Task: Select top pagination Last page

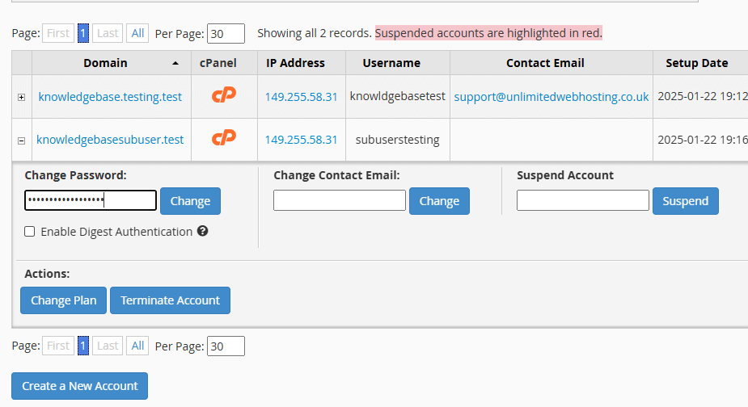Action: pyautogui.click(x=108, y=33)
